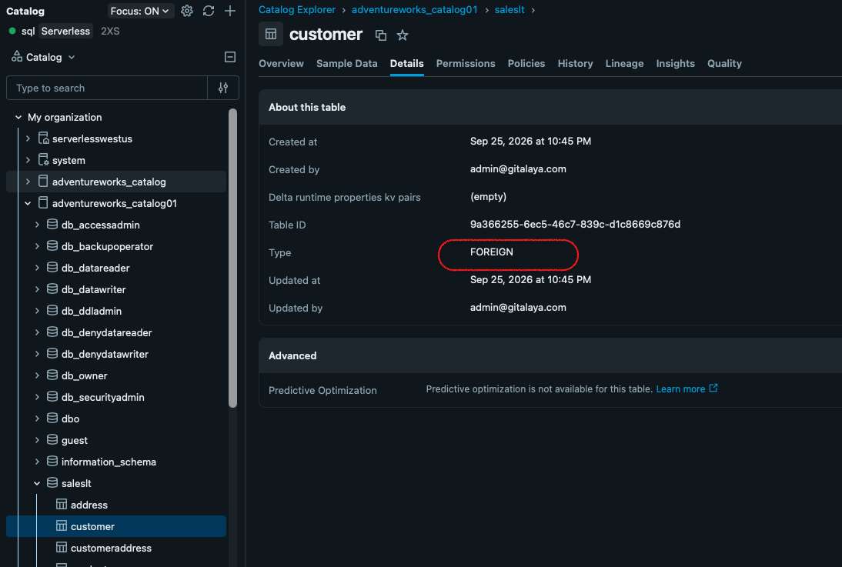Switch to the Sample Data tab
Image resolution: width=842 pixels, height=567 pixels.
click(347, 63)
